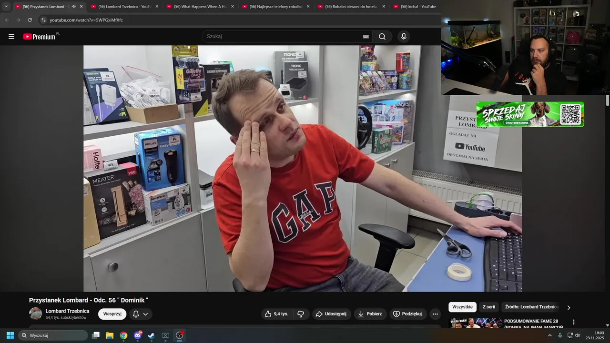Click the magnifier search button
Image resolution: width=610 pixels, height=343 pixels.
coord(382,37)
